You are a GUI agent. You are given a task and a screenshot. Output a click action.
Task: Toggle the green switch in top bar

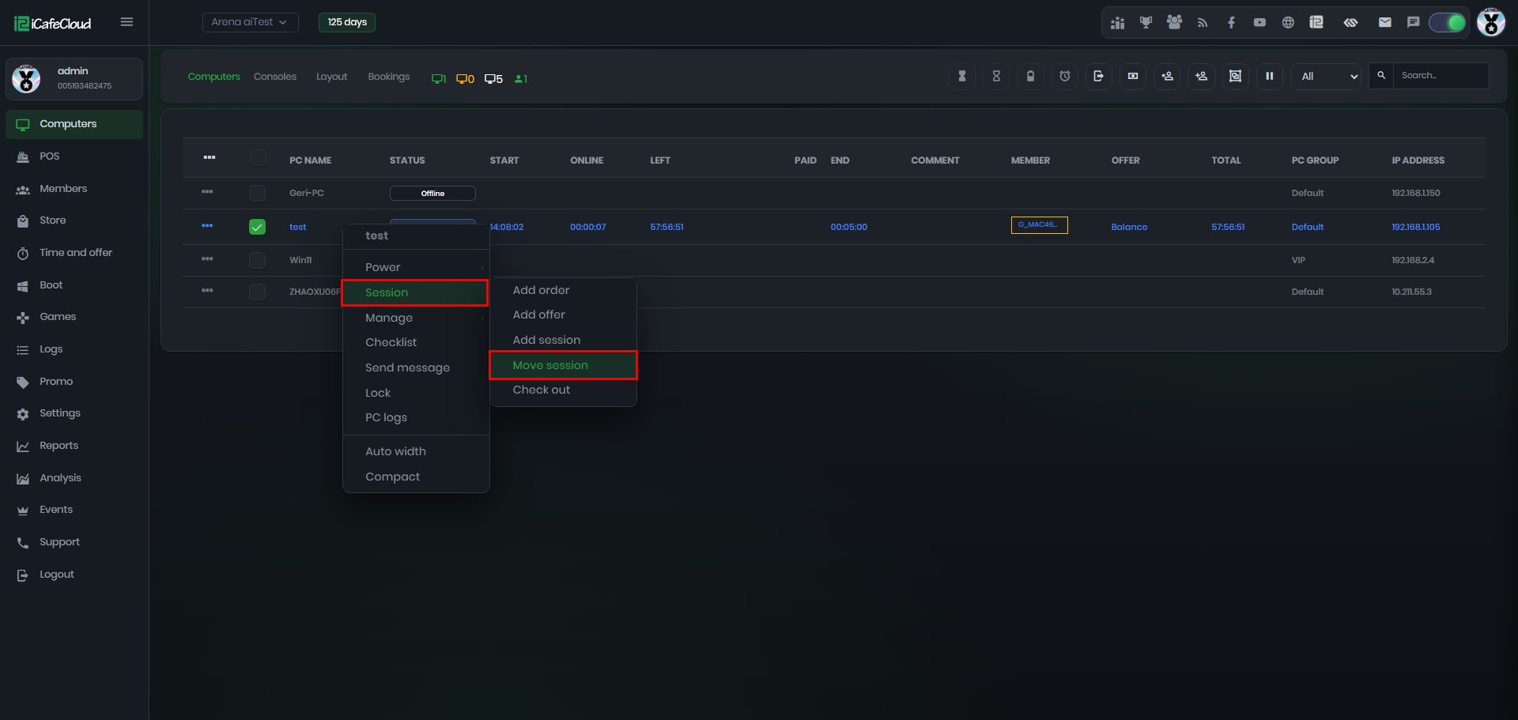pyautogui.click(x=1448, y=23)
